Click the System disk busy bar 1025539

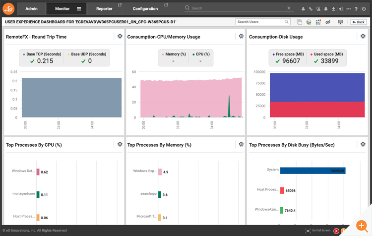312,171
